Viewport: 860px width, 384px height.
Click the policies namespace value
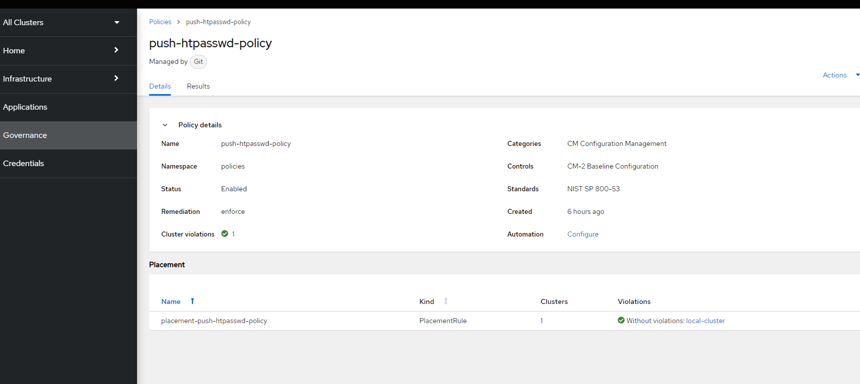[233, 166]
